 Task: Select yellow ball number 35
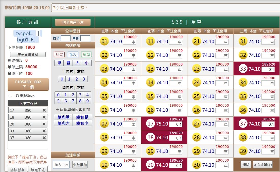[243, 96]
